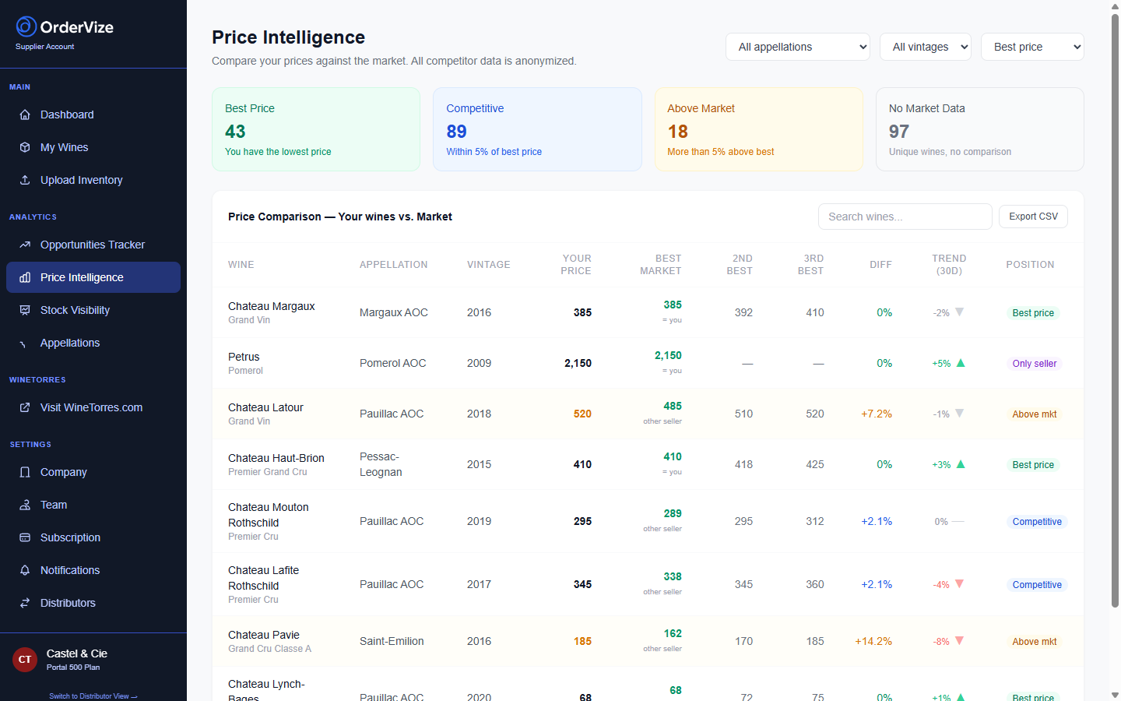This screenshot has width=1121, height=701.
Task: Open Subscription settings
Action: click(93, 537)
